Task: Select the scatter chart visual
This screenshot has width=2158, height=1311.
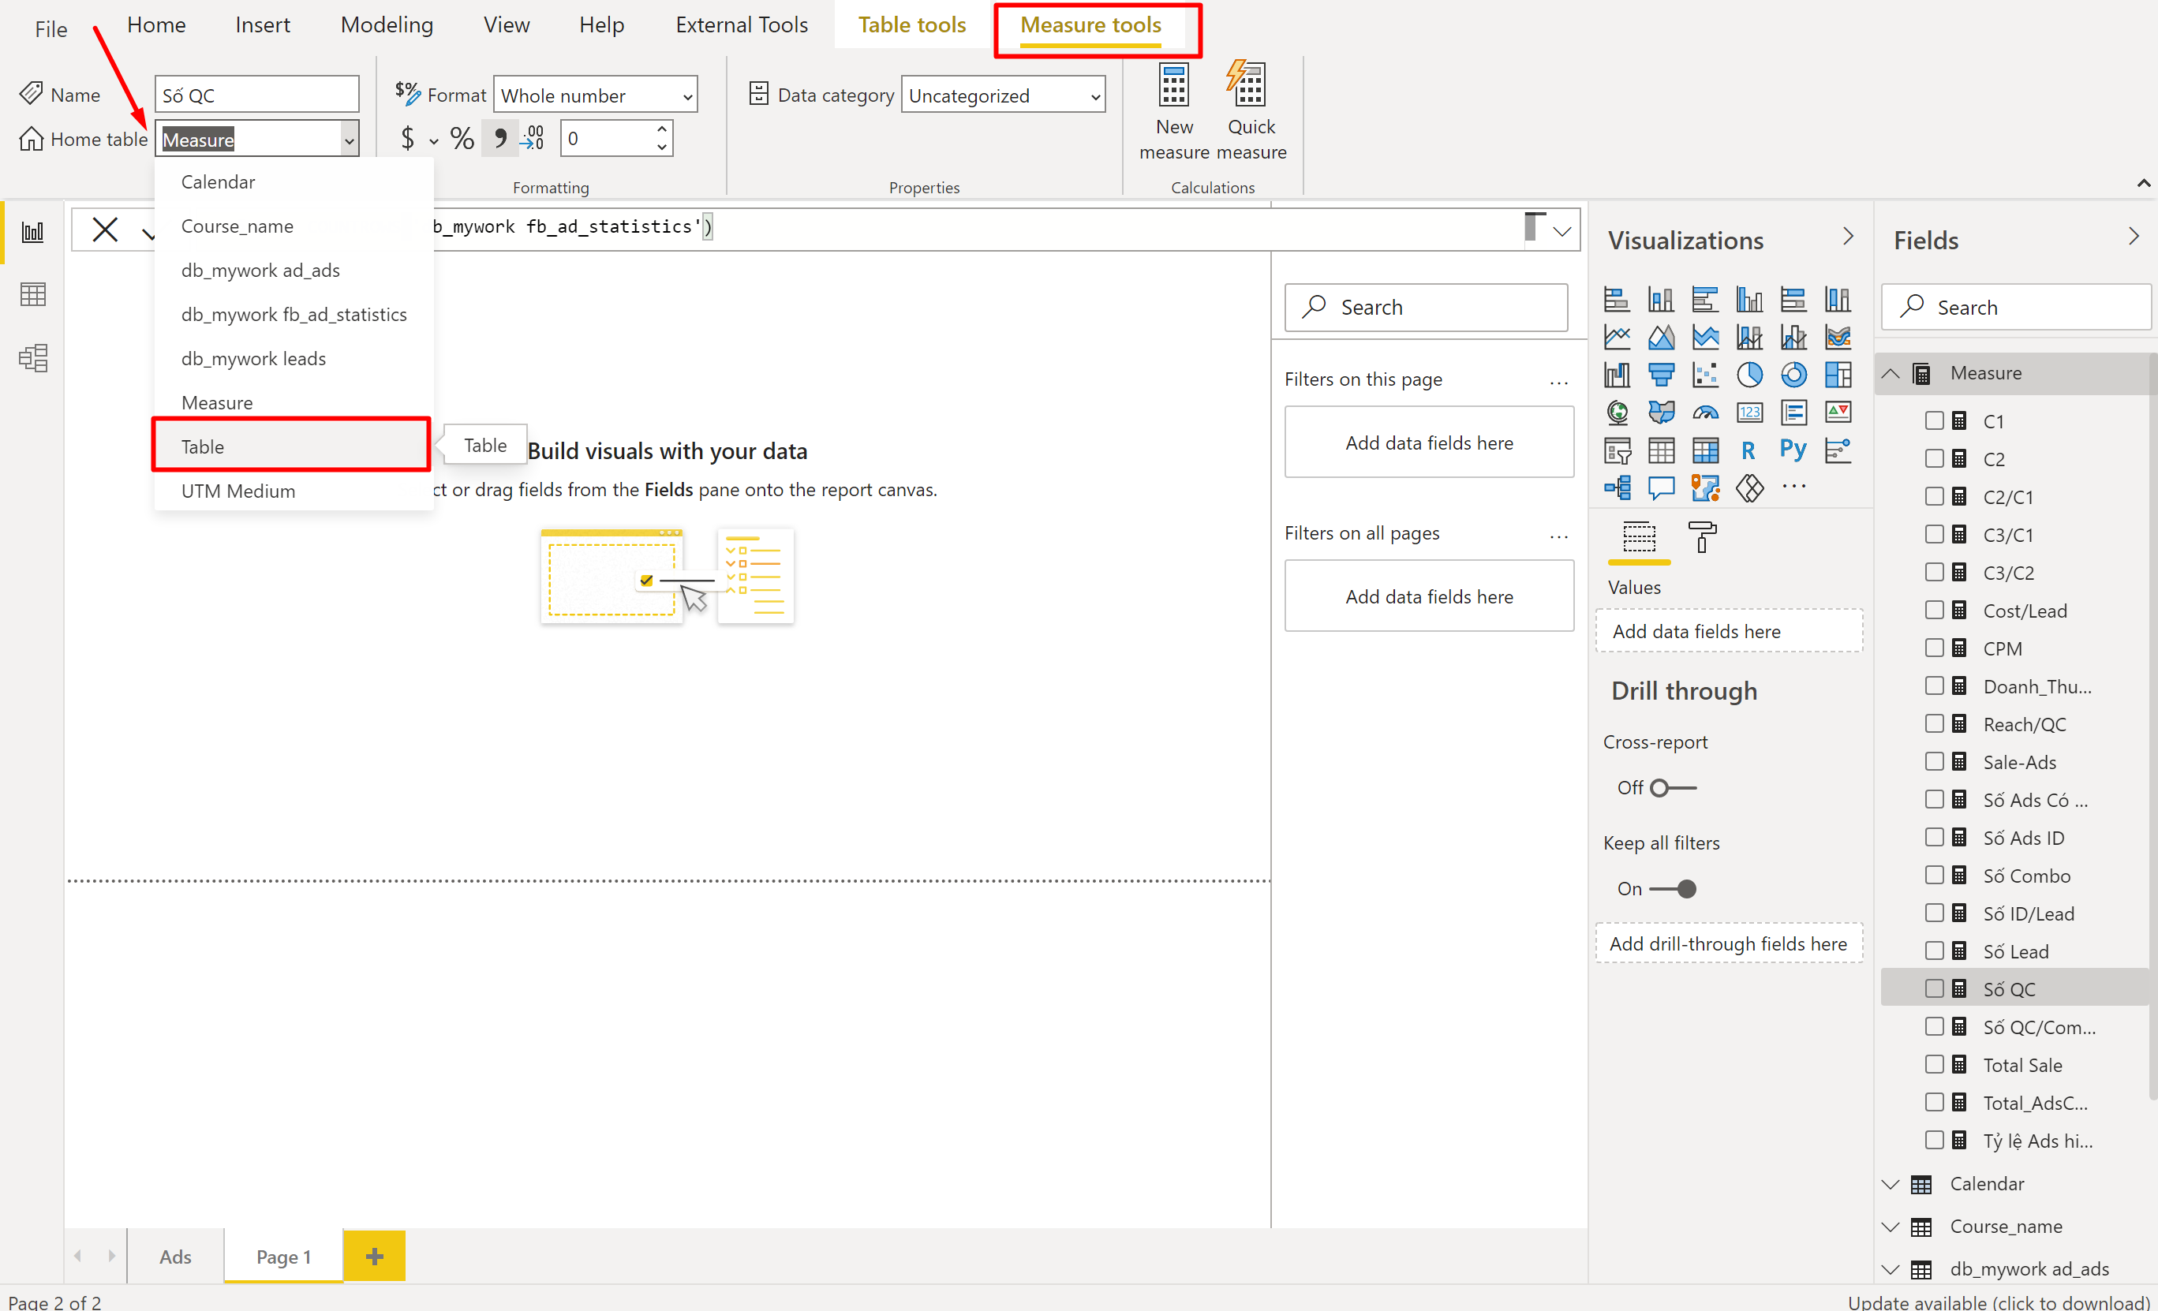Action: pyautogui.click(x=1704, y=375)
